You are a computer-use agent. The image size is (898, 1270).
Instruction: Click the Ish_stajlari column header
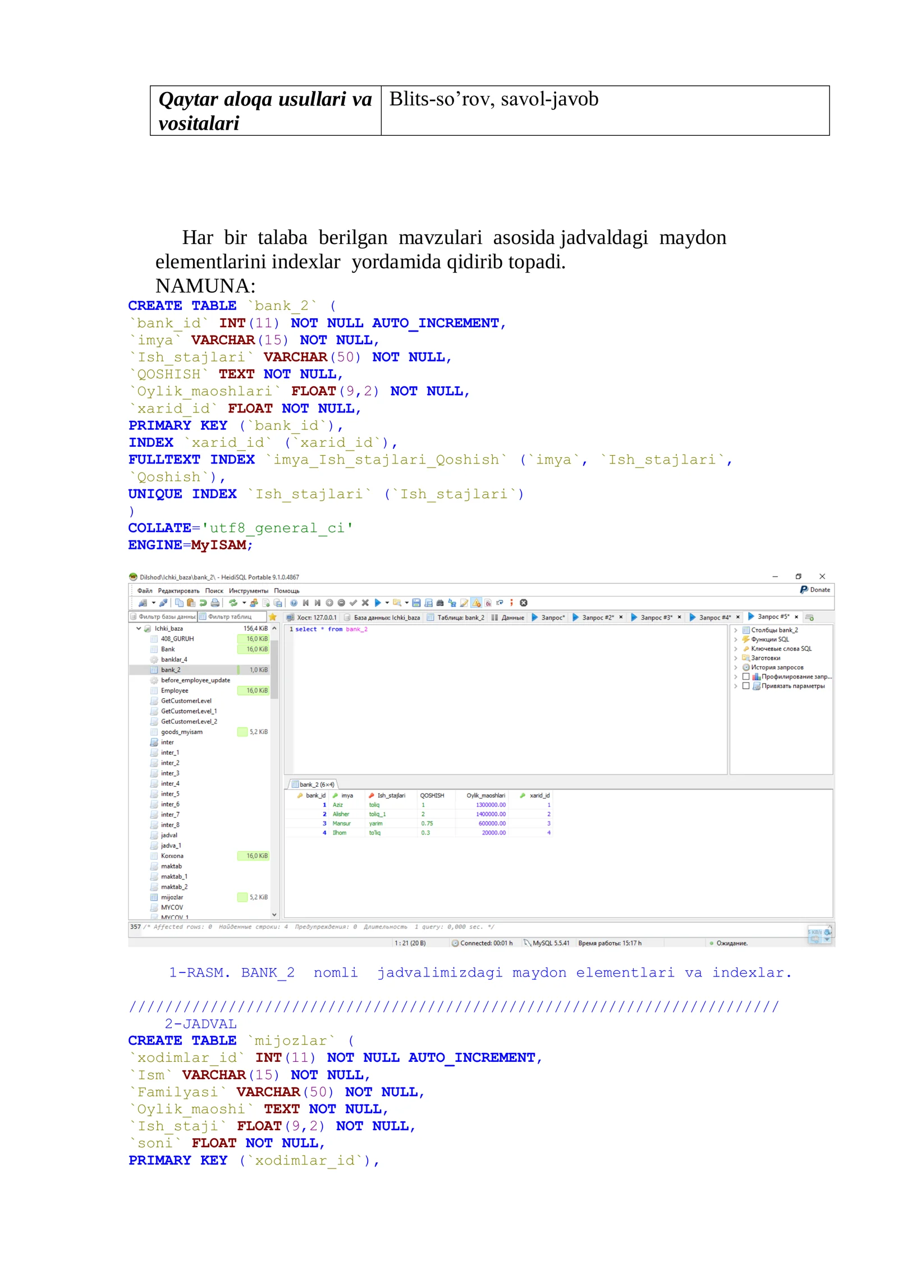coord(391,795)
